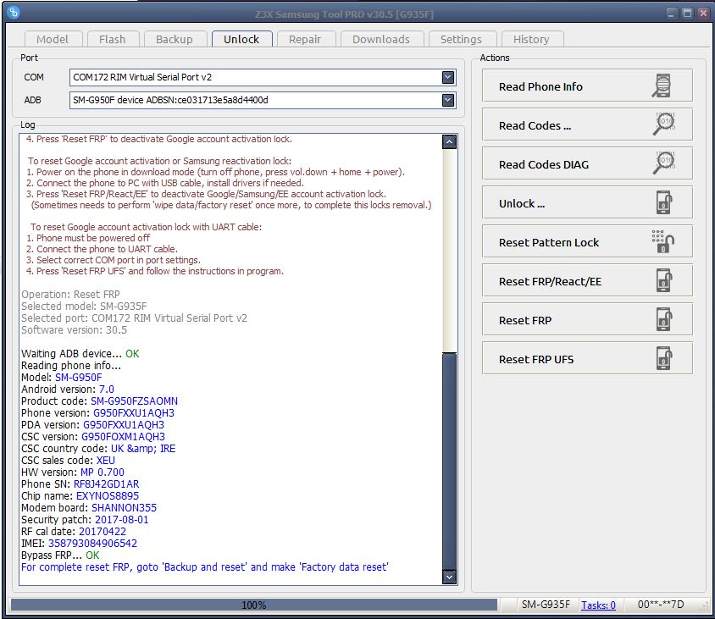The image size is (715, 619).
Task: Click Reset FRP/React/EE button
Action: [587, 280]
